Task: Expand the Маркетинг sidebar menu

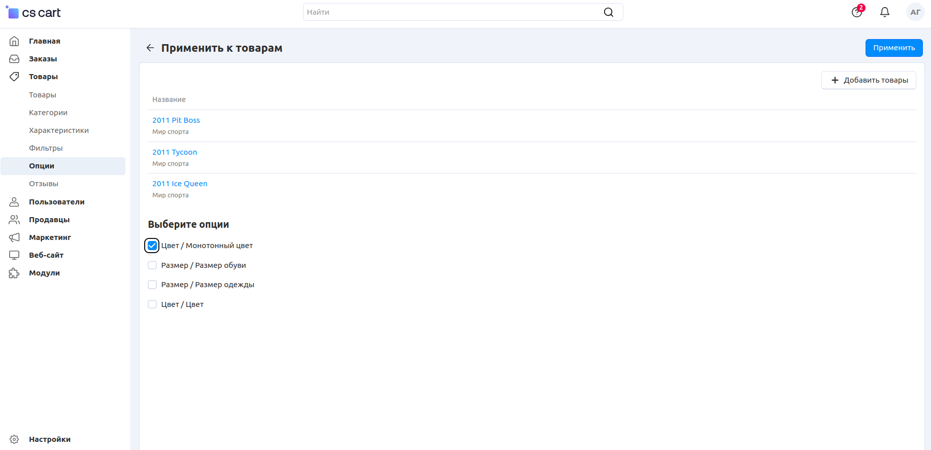Action: [50, 237]
